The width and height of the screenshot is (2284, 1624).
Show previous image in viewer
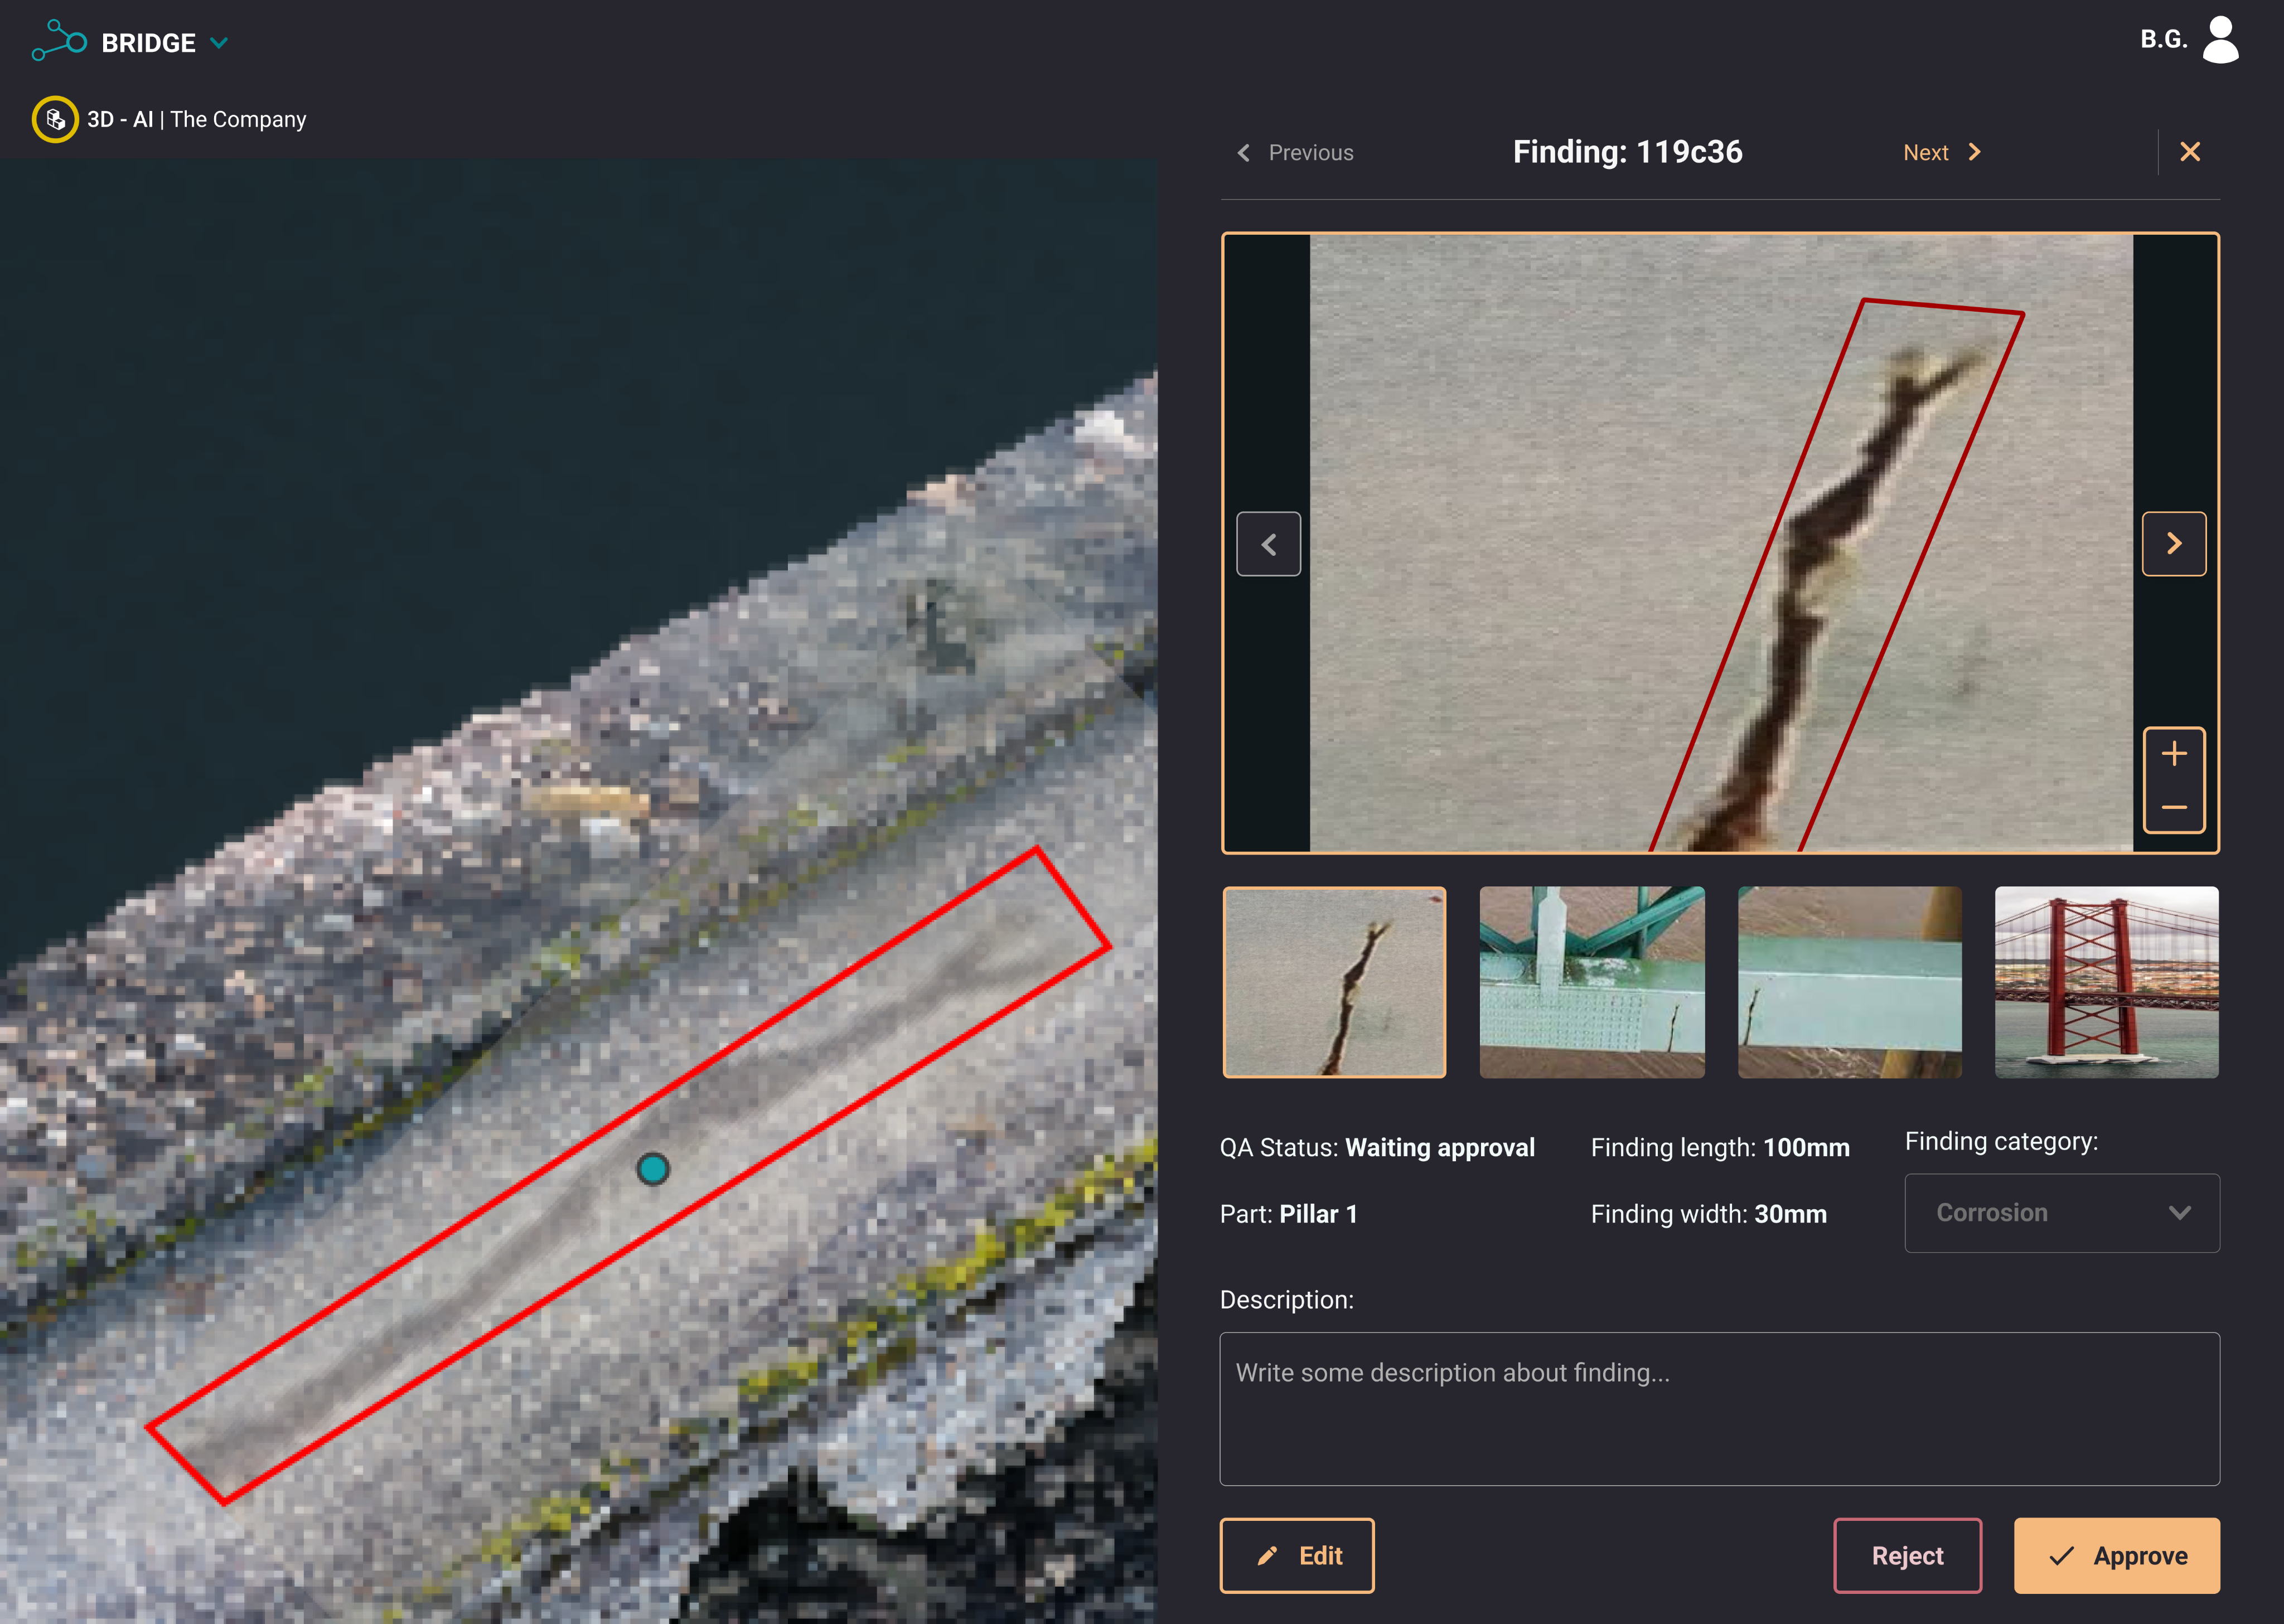(x=1268, y=544)
